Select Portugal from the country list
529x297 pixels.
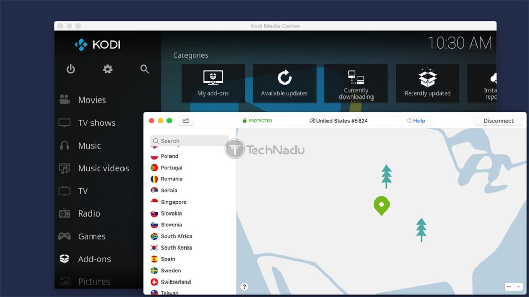[x=172, y=168]
